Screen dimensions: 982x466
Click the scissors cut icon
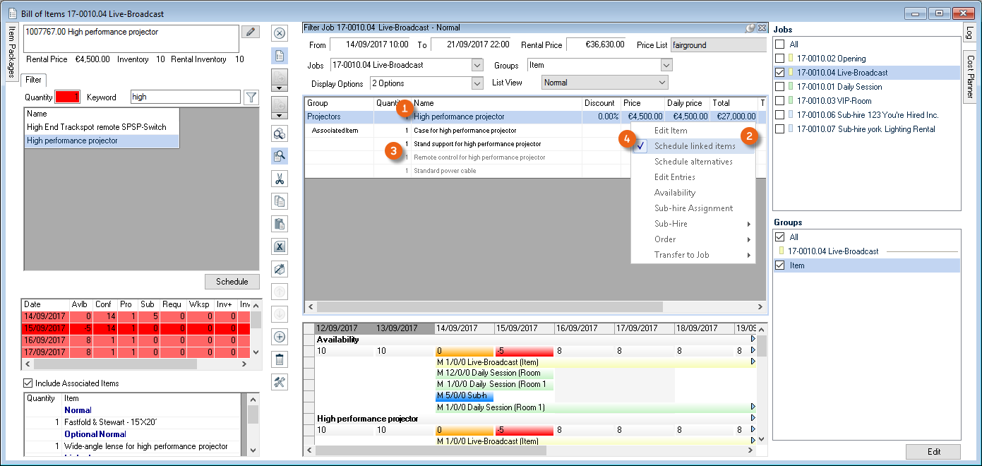pos(279,179)
